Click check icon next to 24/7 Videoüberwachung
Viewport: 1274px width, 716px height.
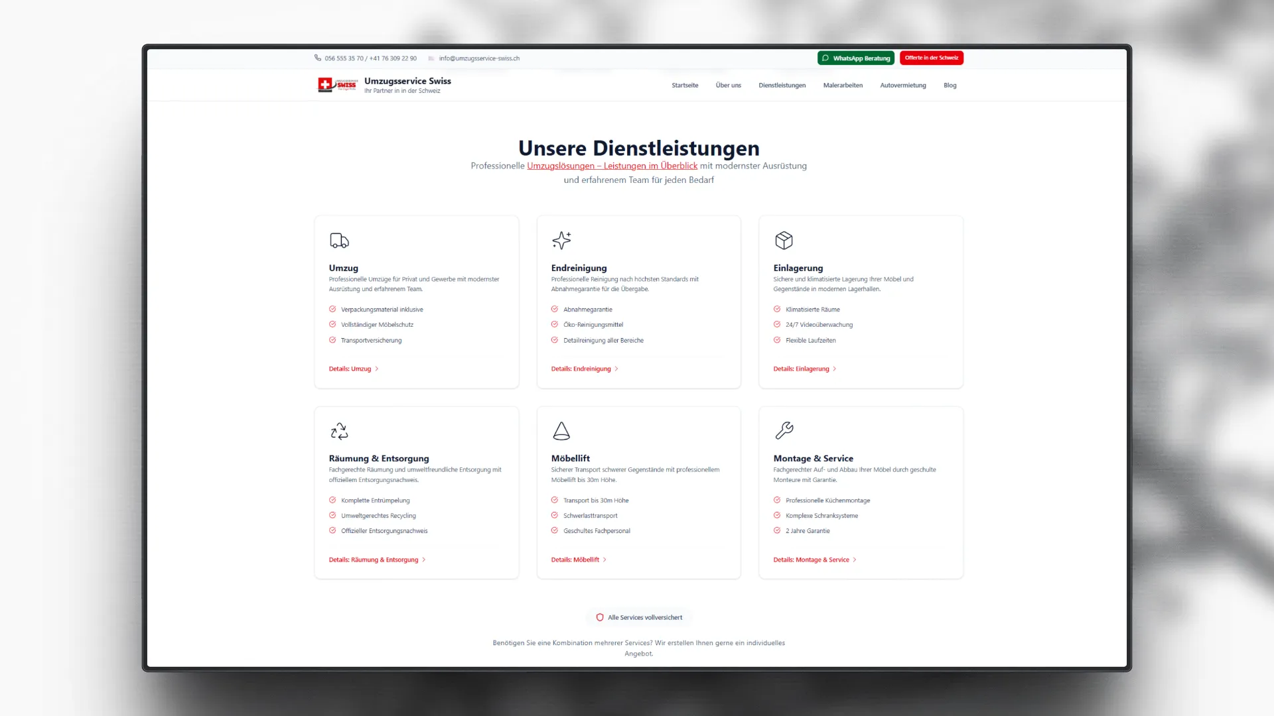click(x=777, y=324)
